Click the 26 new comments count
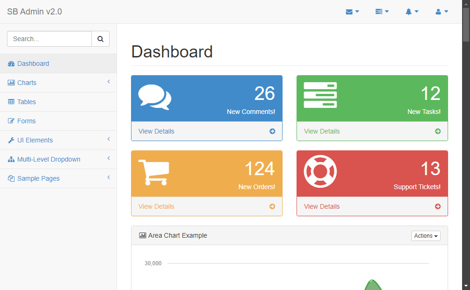Screen dimensions: 470x290 [x=264, y=93]
